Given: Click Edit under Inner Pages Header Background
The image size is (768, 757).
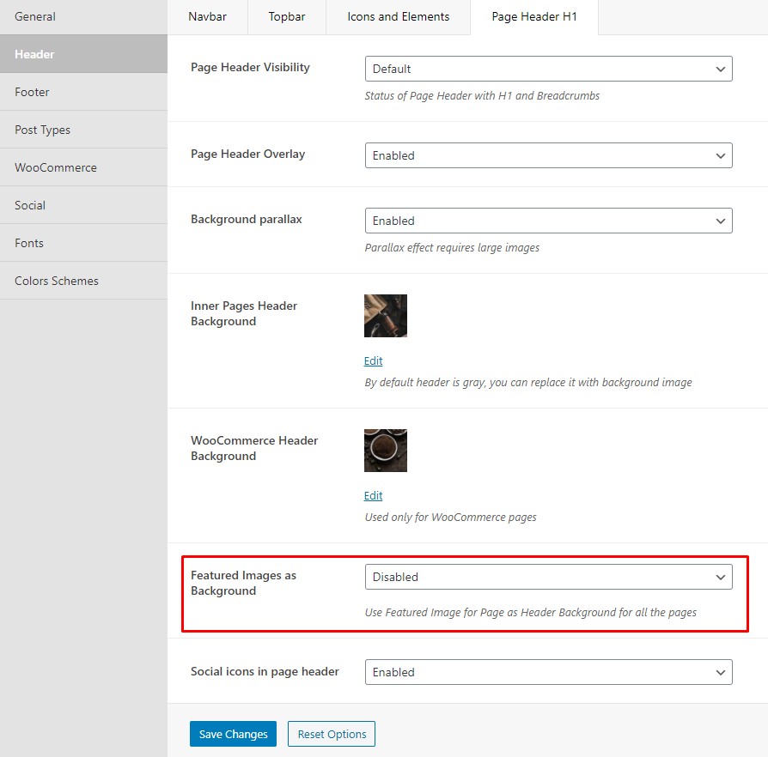Looking at the screenshot, I should [x=373, y=361].
